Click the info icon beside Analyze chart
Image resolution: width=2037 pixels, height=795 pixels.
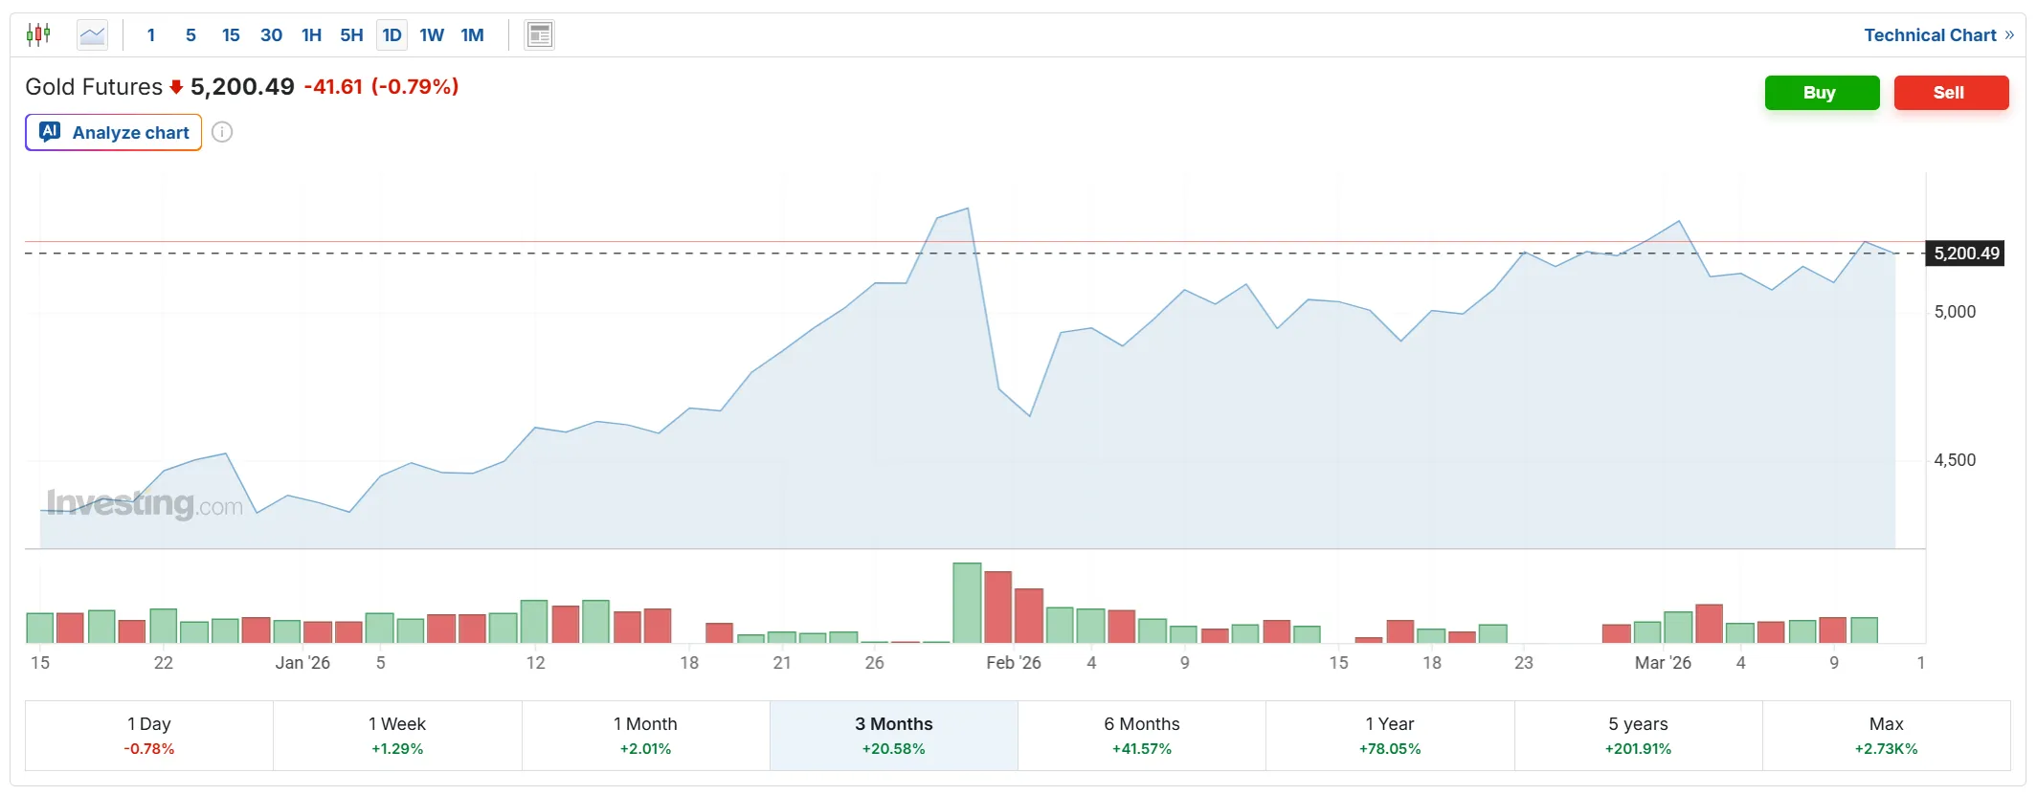(222, 132)
